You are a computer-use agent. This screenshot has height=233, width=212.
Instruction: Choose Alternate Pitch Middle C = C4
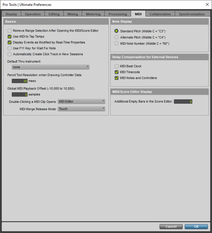[x=116, y=37]
